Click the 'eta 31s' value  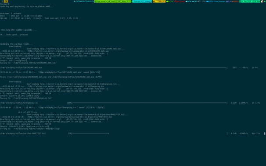point(256,133)
